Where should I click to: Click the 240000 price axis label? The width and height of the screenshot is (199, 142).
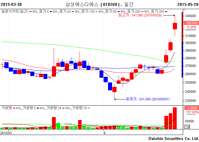tap(190, 92)
